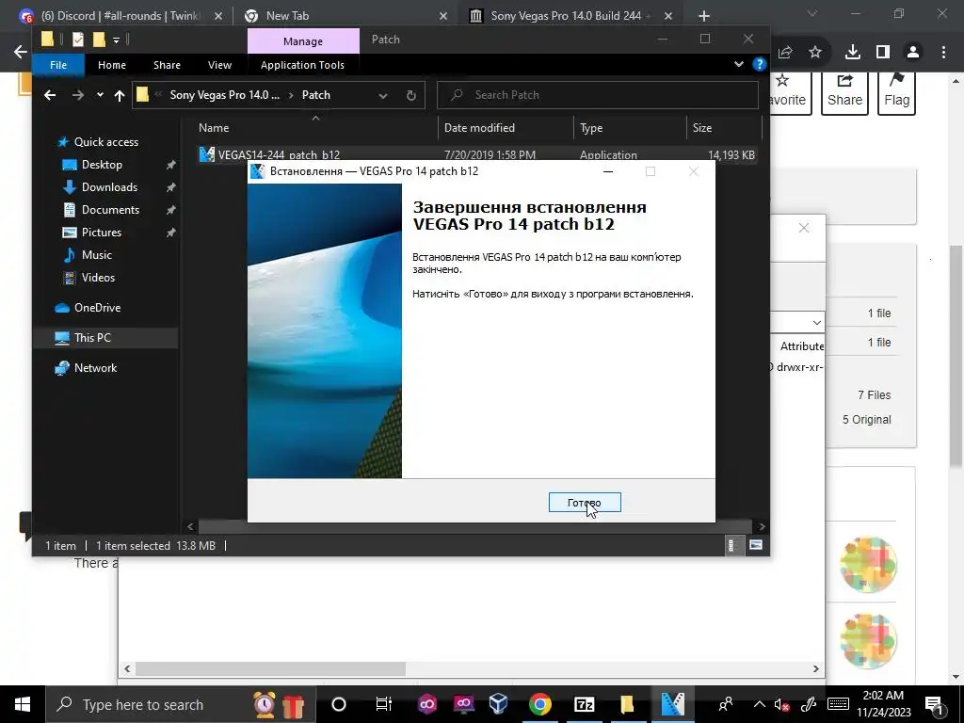Screen dimensions: 964x723
Task: Open Chrome downloads icon
Action: [x=853, y=53]
